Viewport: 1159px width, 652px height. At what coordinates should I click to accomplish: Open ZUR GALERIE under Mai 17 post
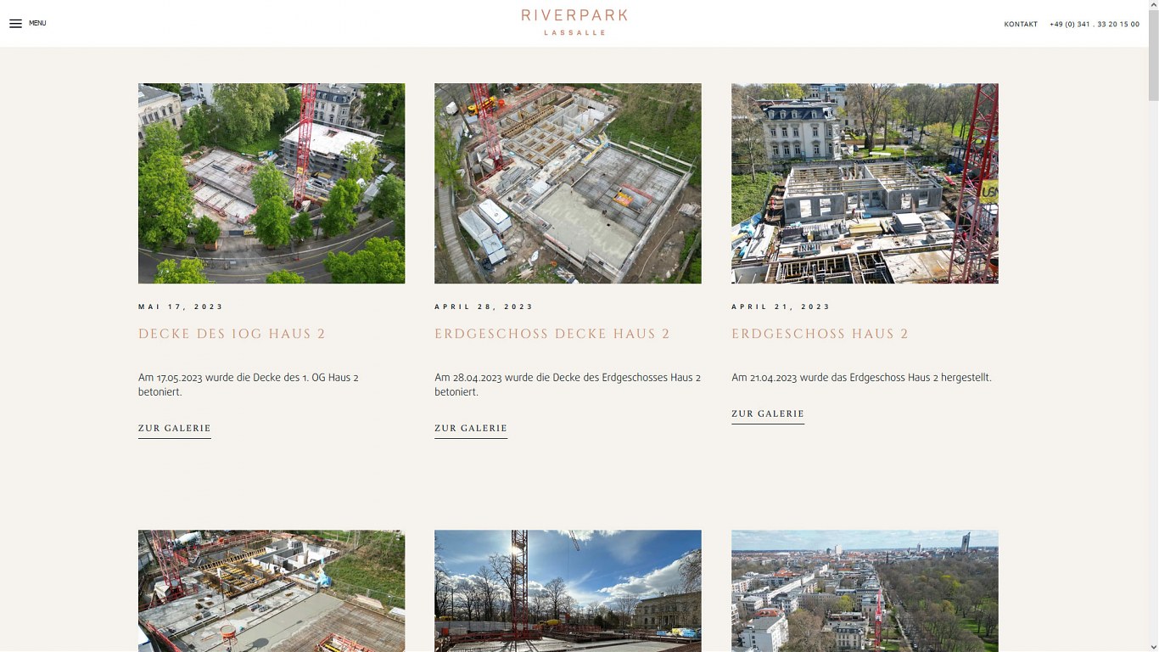pyautogui.click(x=175, y=429)
